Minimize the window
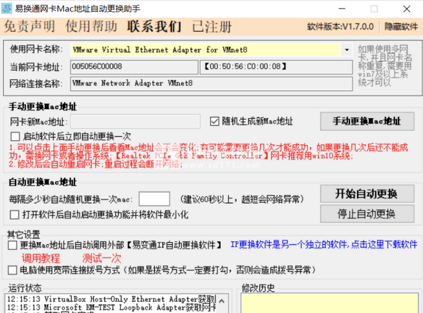 tap(342, 9)
